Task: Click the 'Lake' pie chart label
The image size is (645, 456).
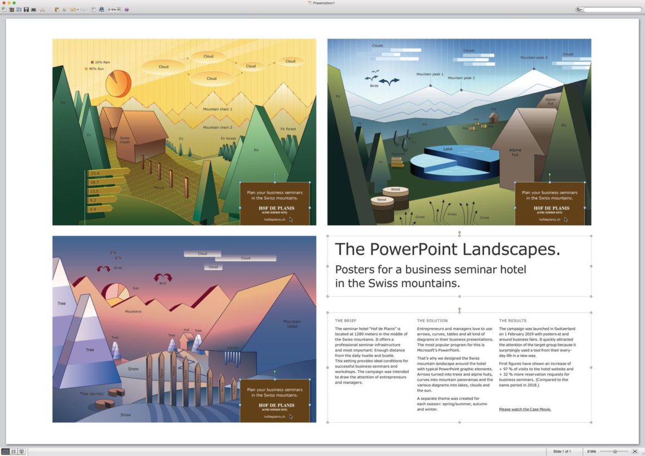Action: (x=448, y=149)
